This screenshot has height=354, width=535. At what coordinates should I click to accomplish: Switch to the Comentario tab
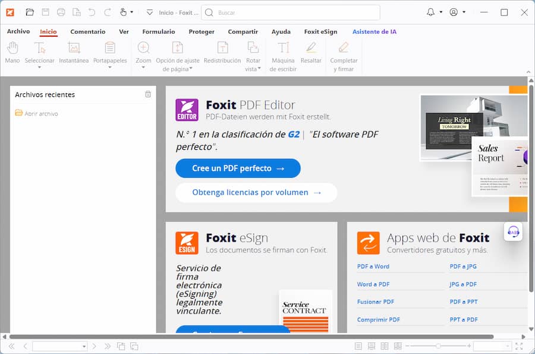88,32
